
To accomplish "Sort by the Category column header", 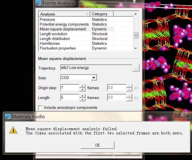I will (x=101, y=14).
